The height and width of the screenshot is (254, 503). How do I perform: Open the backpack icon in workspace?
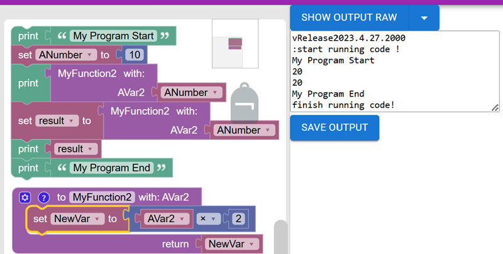click(x=245, y=103)
